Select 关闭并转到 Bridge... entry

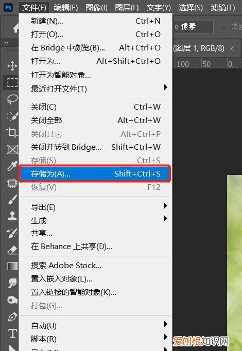coord(96,147)
